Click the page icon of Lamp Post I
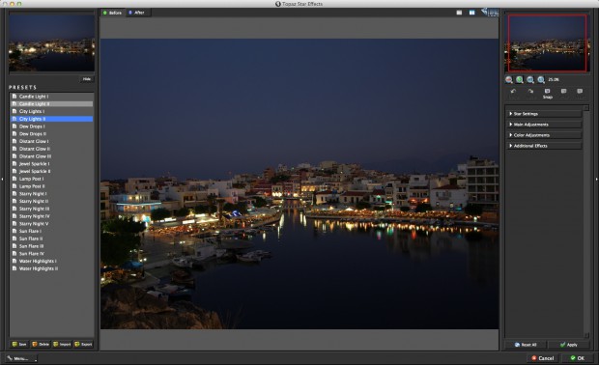Viewport: 599px width, 365px height. [14, 179]
